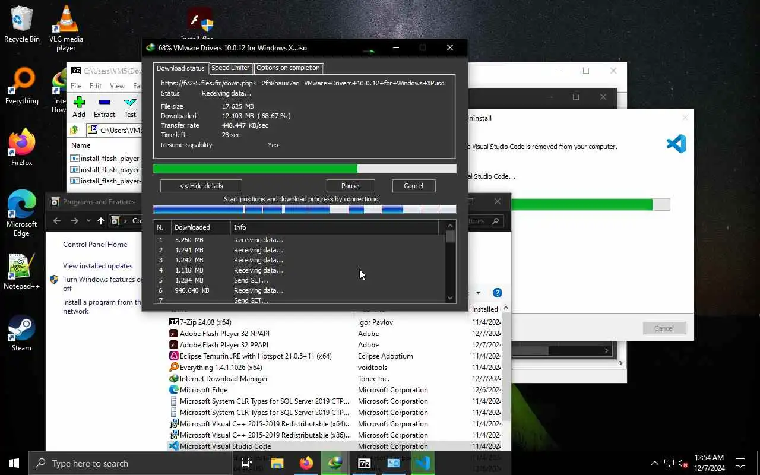Select Adobe Flash Player 32 NPAPI entry
Image resolution: width=760 pixels, height=475 pixels.
point(335,334)
